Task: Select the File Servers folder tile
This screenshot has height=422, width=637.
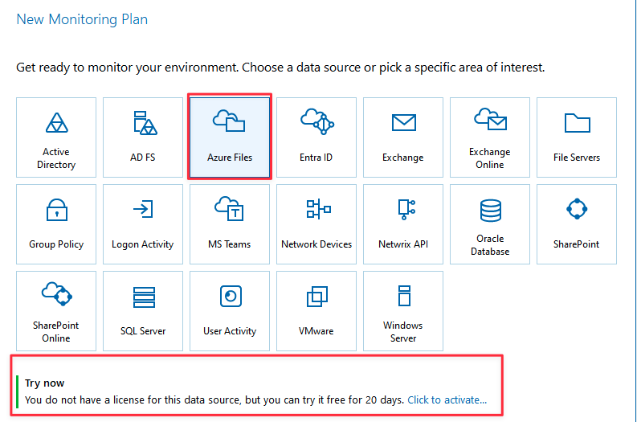Action: [577, 137]
